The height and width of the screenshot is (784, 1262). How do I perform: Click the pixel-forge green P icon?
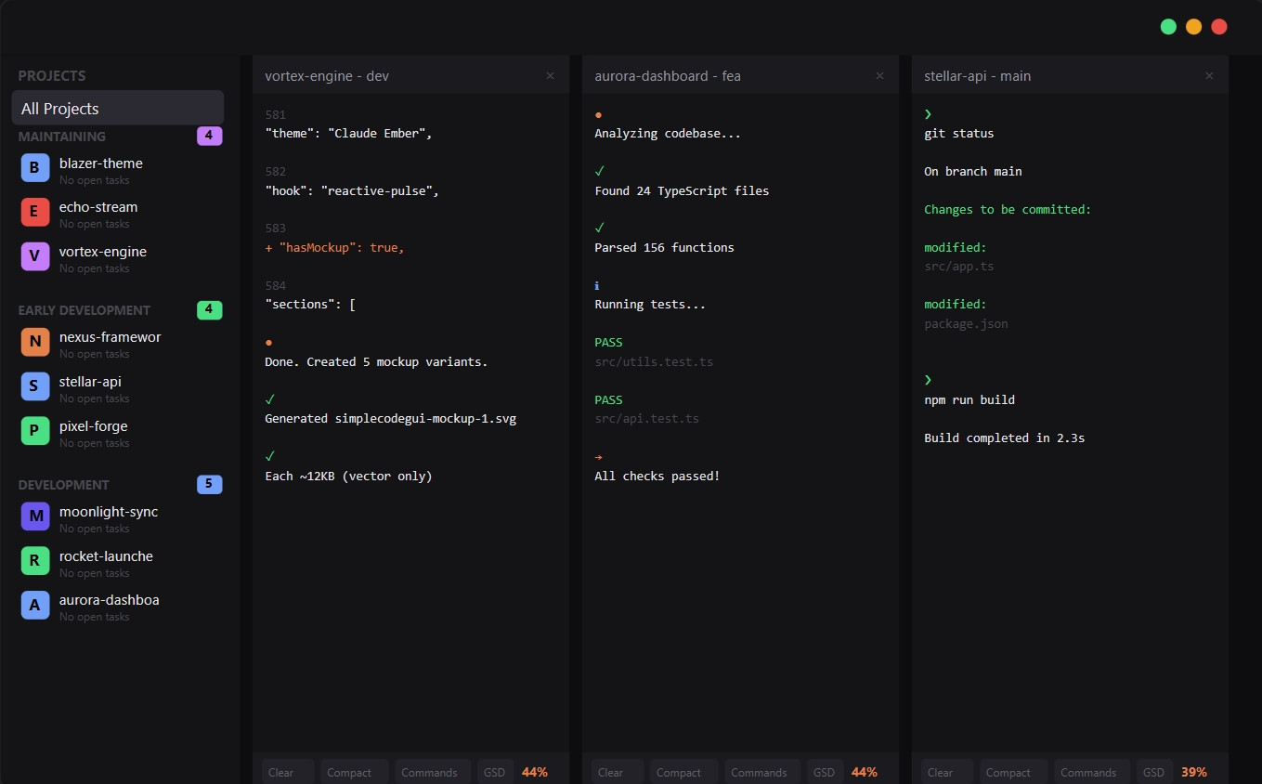34,431
